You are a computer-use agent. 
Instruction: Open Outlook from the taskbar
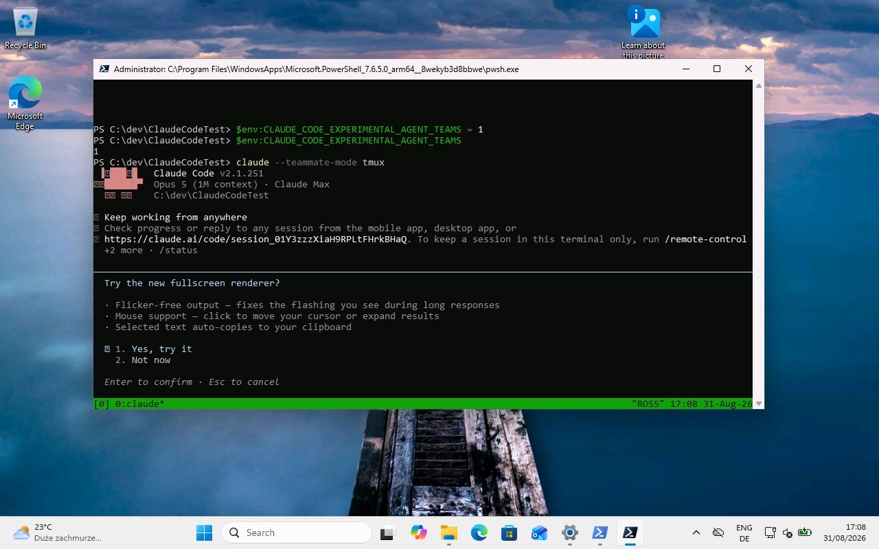539,533
